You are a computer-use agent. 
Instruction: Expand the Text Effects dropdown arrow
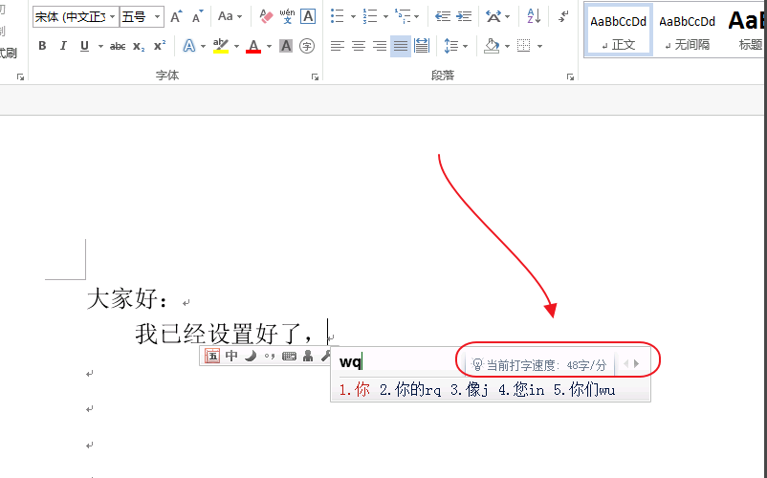[203, 47]
